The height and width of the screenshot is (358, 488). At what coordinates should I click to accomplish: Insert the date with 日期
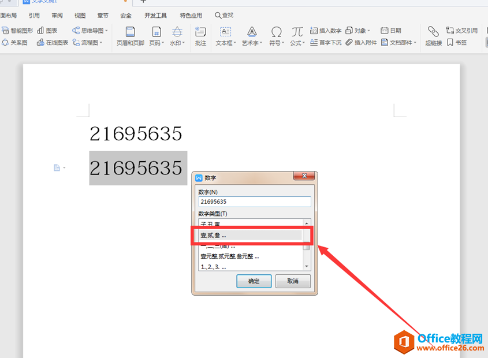click(x=391, y=31)
